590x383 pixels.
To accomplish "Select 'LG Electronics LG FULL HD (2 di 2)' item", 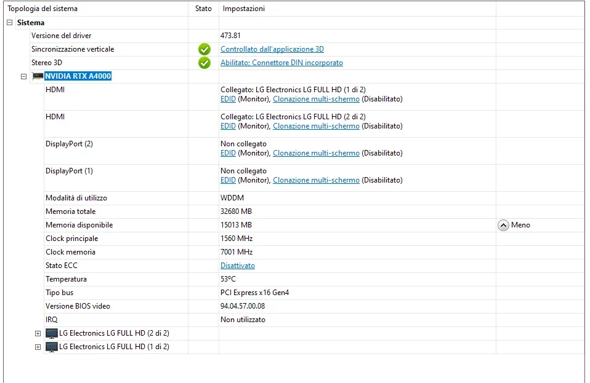I will pyautogui.click(x=114, y=333).
